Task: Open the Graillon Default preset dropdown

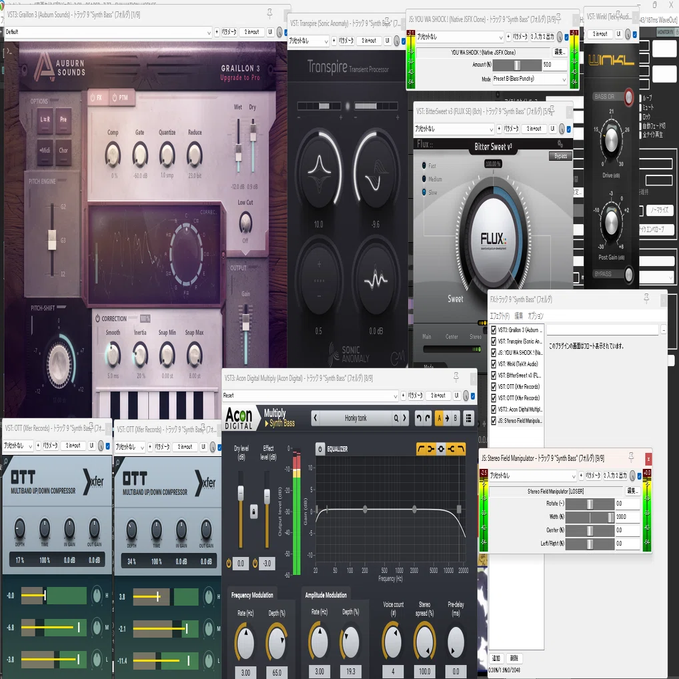Action: [x=108, y=32]
